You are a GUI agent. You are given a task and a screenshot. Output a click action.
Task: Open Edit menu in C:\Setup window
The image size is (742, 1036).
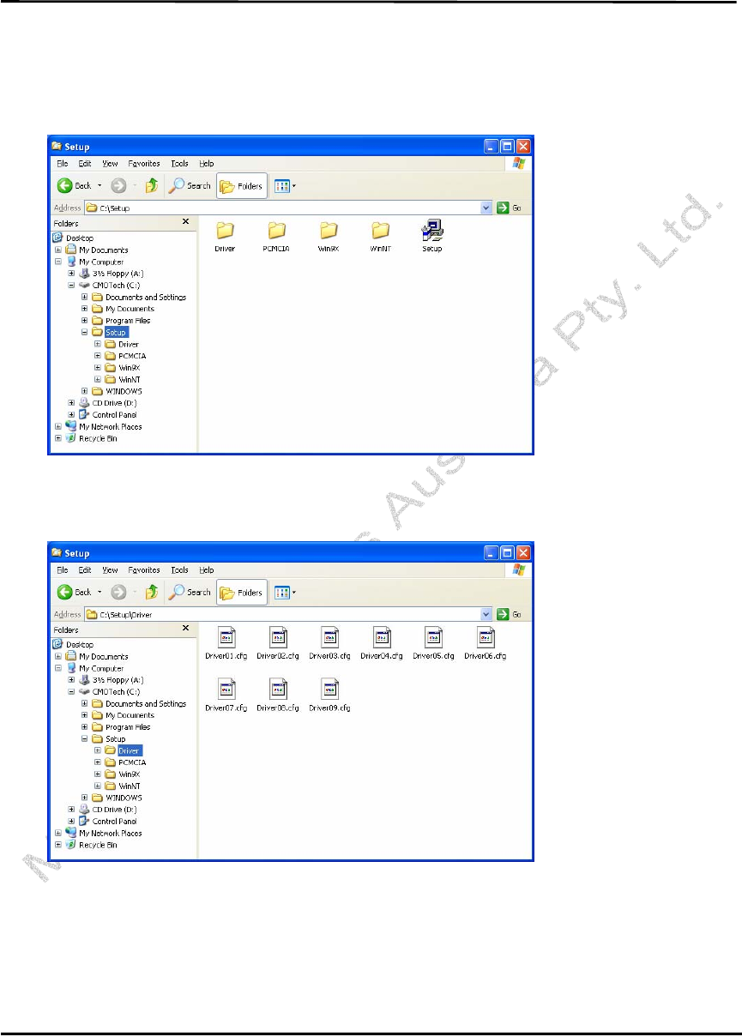click(x=85, y=163)
